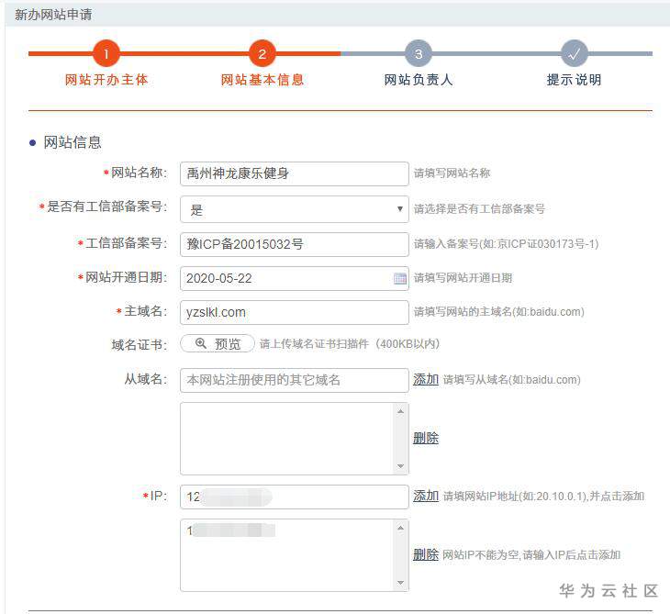The height and width of the screenshot is (614, 670).
Task: Click the 网站开通日期 date field
Action: coord(295,278)
